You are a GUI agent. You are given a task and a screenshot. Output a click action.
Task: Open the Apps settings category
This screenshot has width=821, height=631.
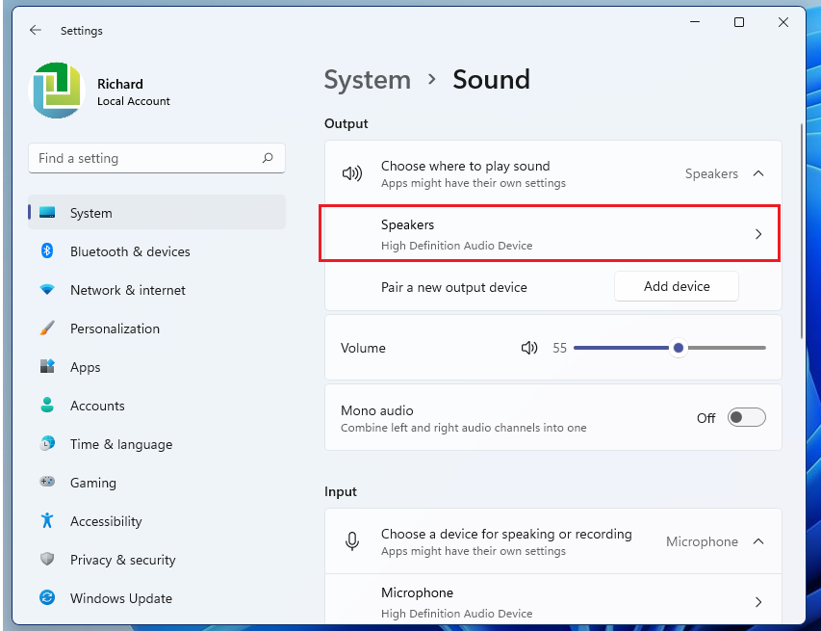coord(85,367)
